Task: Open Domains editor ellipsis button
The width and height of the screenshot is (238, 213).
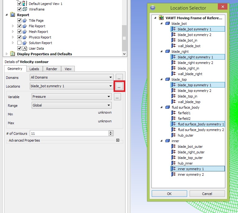Action: (x=119, y=78)
